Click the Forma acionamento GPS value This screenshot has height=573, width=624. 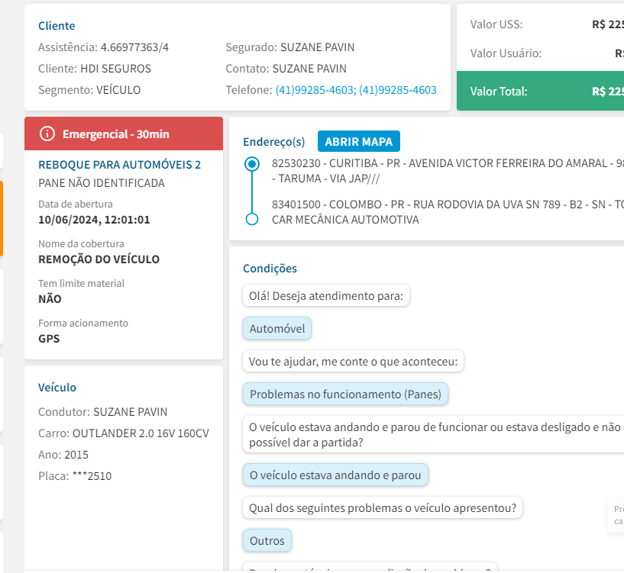49,339
